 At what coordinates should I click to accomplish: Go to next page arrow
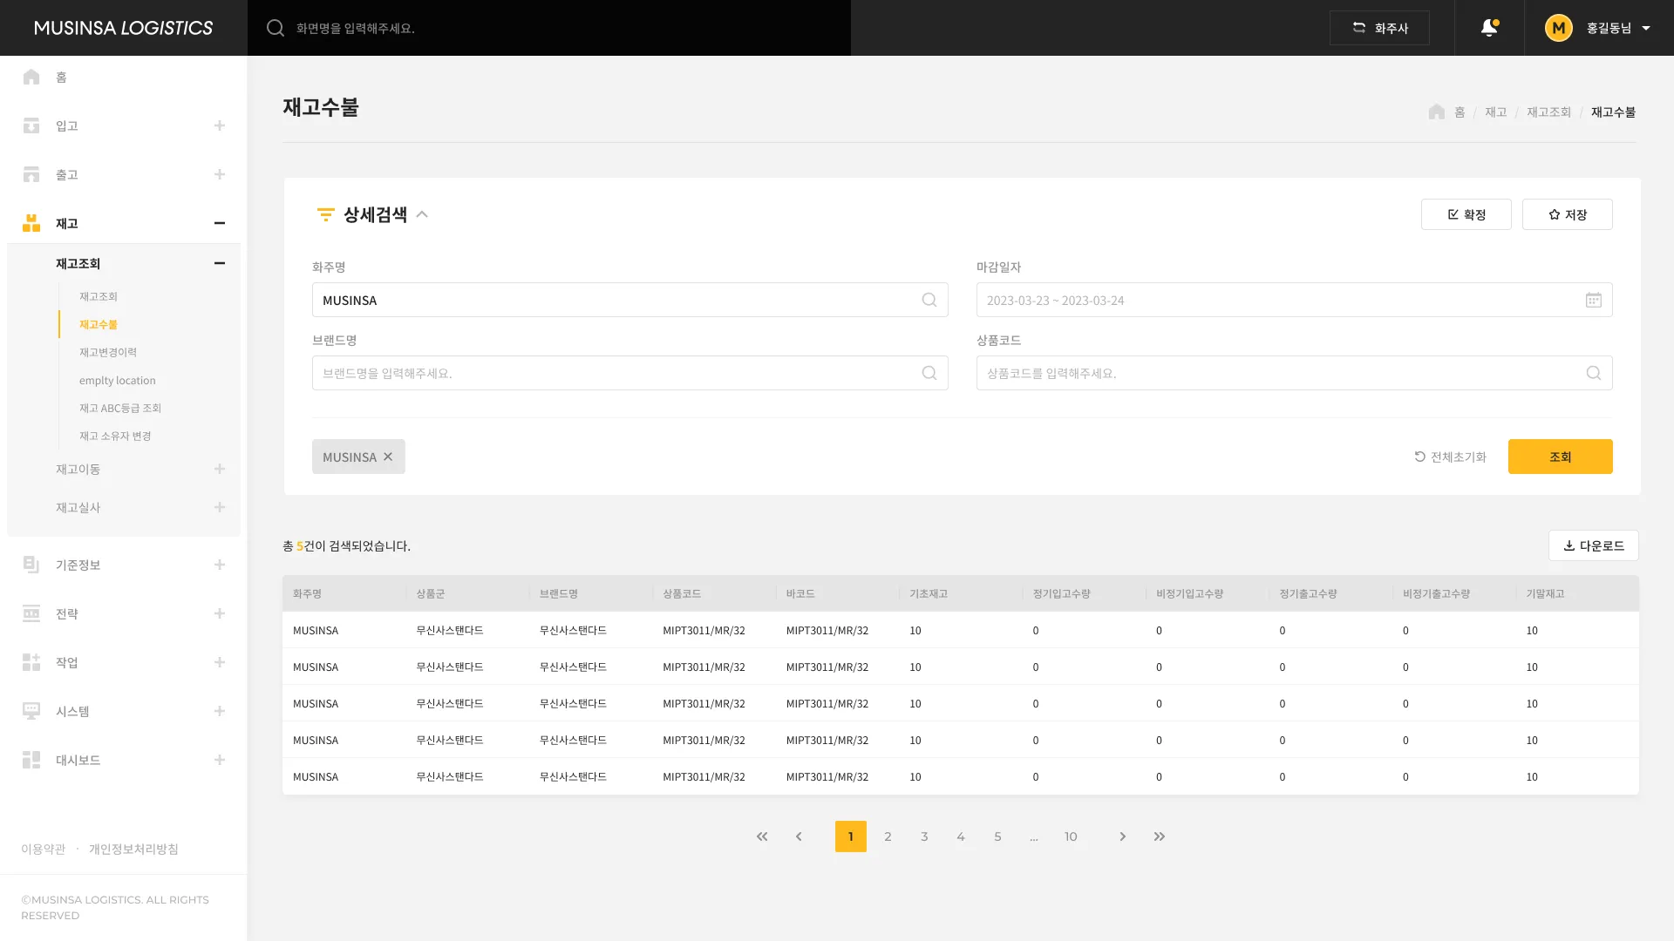coord(1123,836)
